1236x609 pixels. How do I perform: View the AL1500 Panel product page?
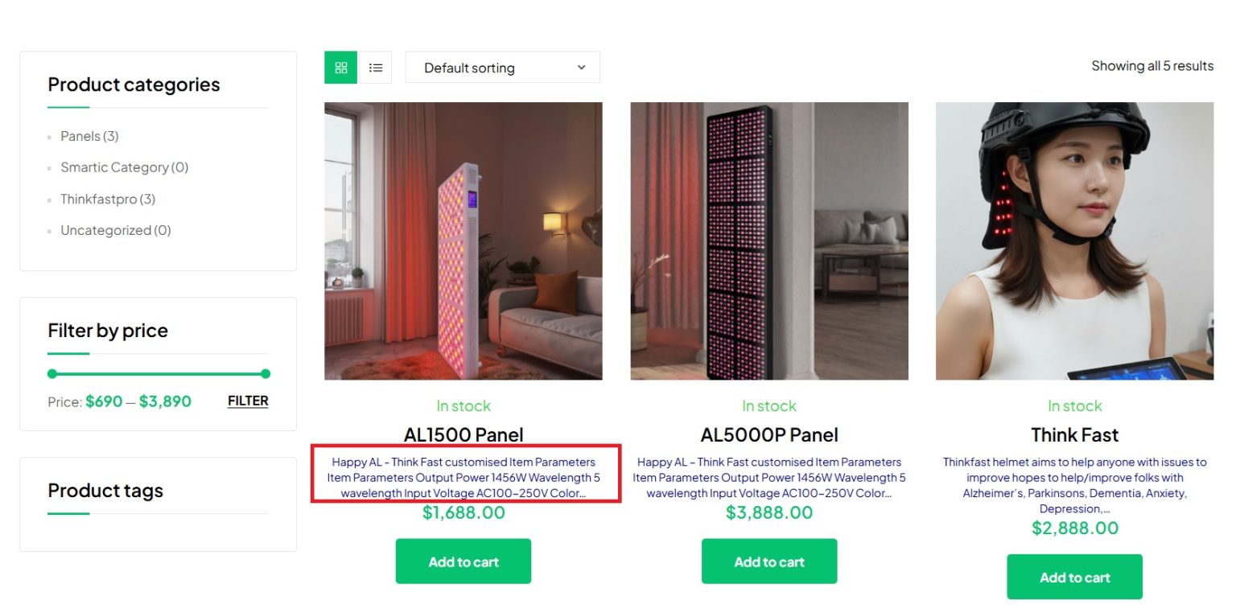click(x=463, y=434)
